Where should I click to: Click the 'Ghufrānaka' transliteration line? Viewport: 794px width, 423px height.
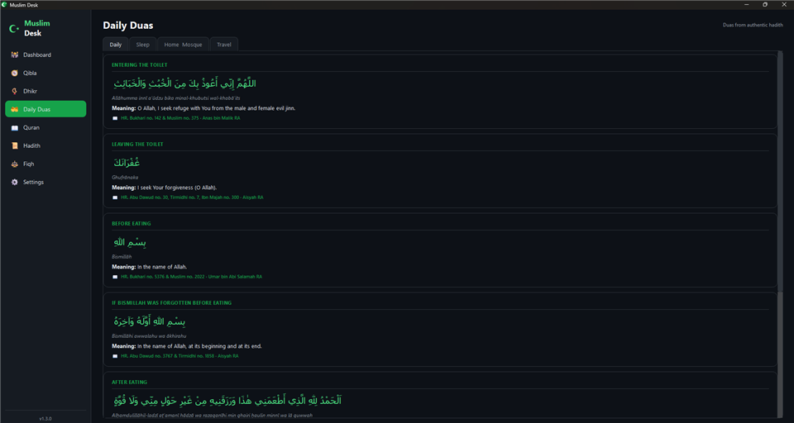[x=125, y=177]
